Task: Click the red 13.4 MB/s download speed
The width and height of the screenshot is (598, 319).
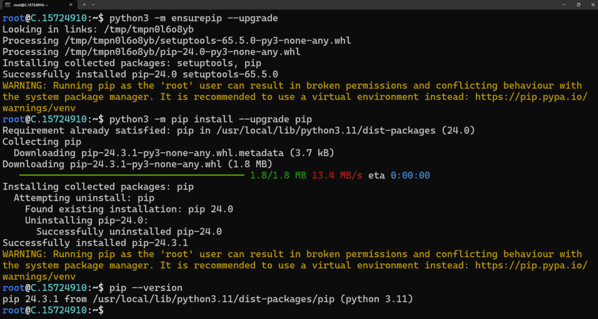Action: tap(337, 176)
